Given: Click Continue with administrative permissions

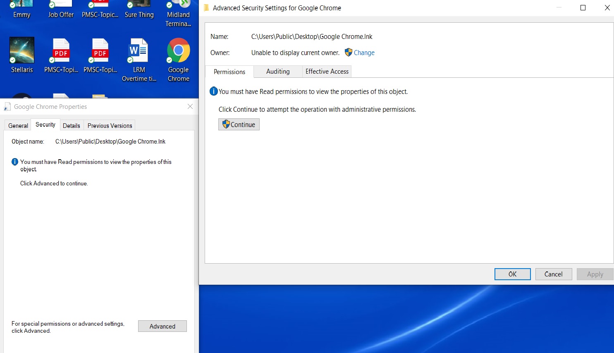Looking at the screenshot, I should tap(239, 125).
